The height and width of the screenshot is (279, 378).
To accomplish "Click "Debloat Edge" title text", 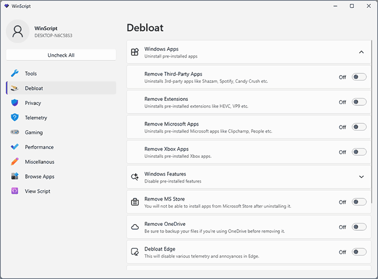I will (160, 249).
